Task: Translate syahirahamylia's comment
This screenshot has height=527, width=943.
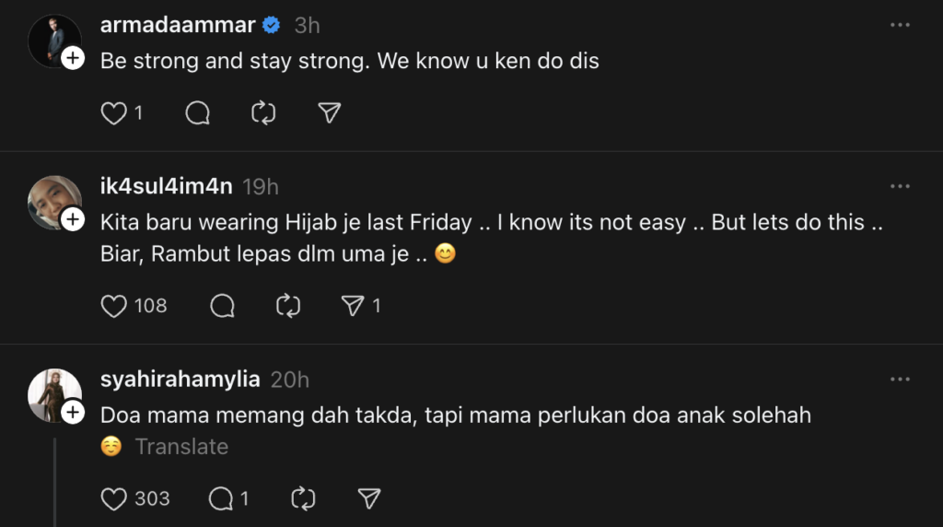Action: point(181,447)
